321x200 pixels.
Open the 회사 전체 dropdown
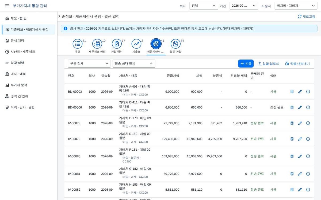click(204, 6)
